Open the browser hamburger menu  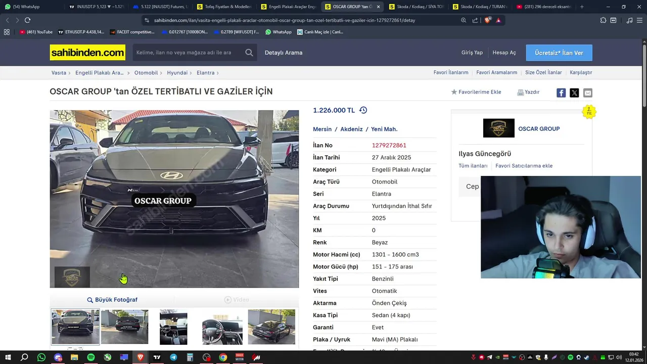(x=639, y=20)
